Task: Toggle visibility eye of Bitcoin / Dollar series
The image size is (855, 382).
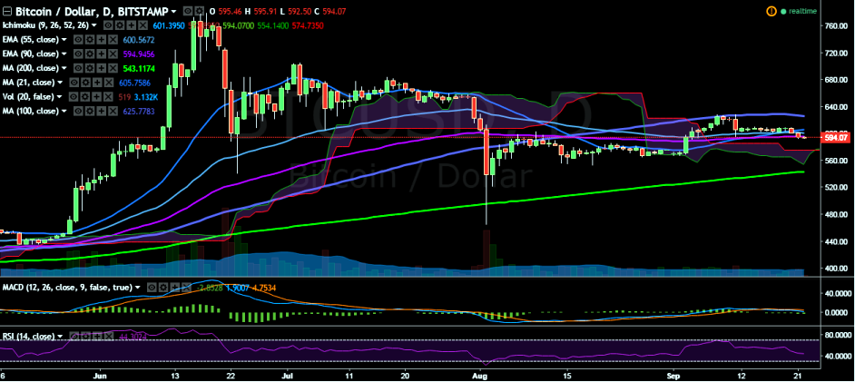Action: (x=188, y=11)
